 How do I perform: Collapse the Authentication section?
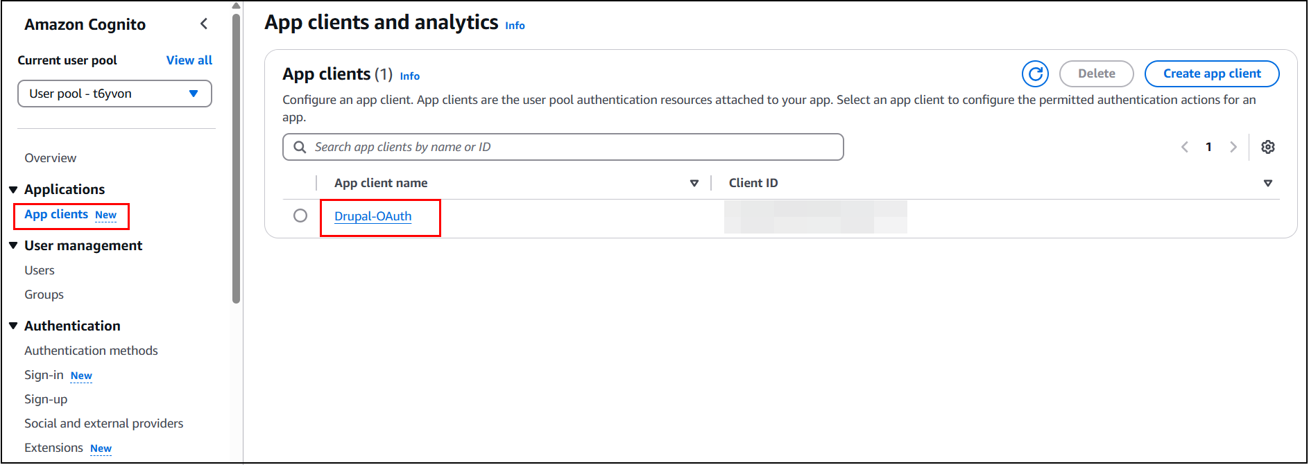(x=13, y=325)
